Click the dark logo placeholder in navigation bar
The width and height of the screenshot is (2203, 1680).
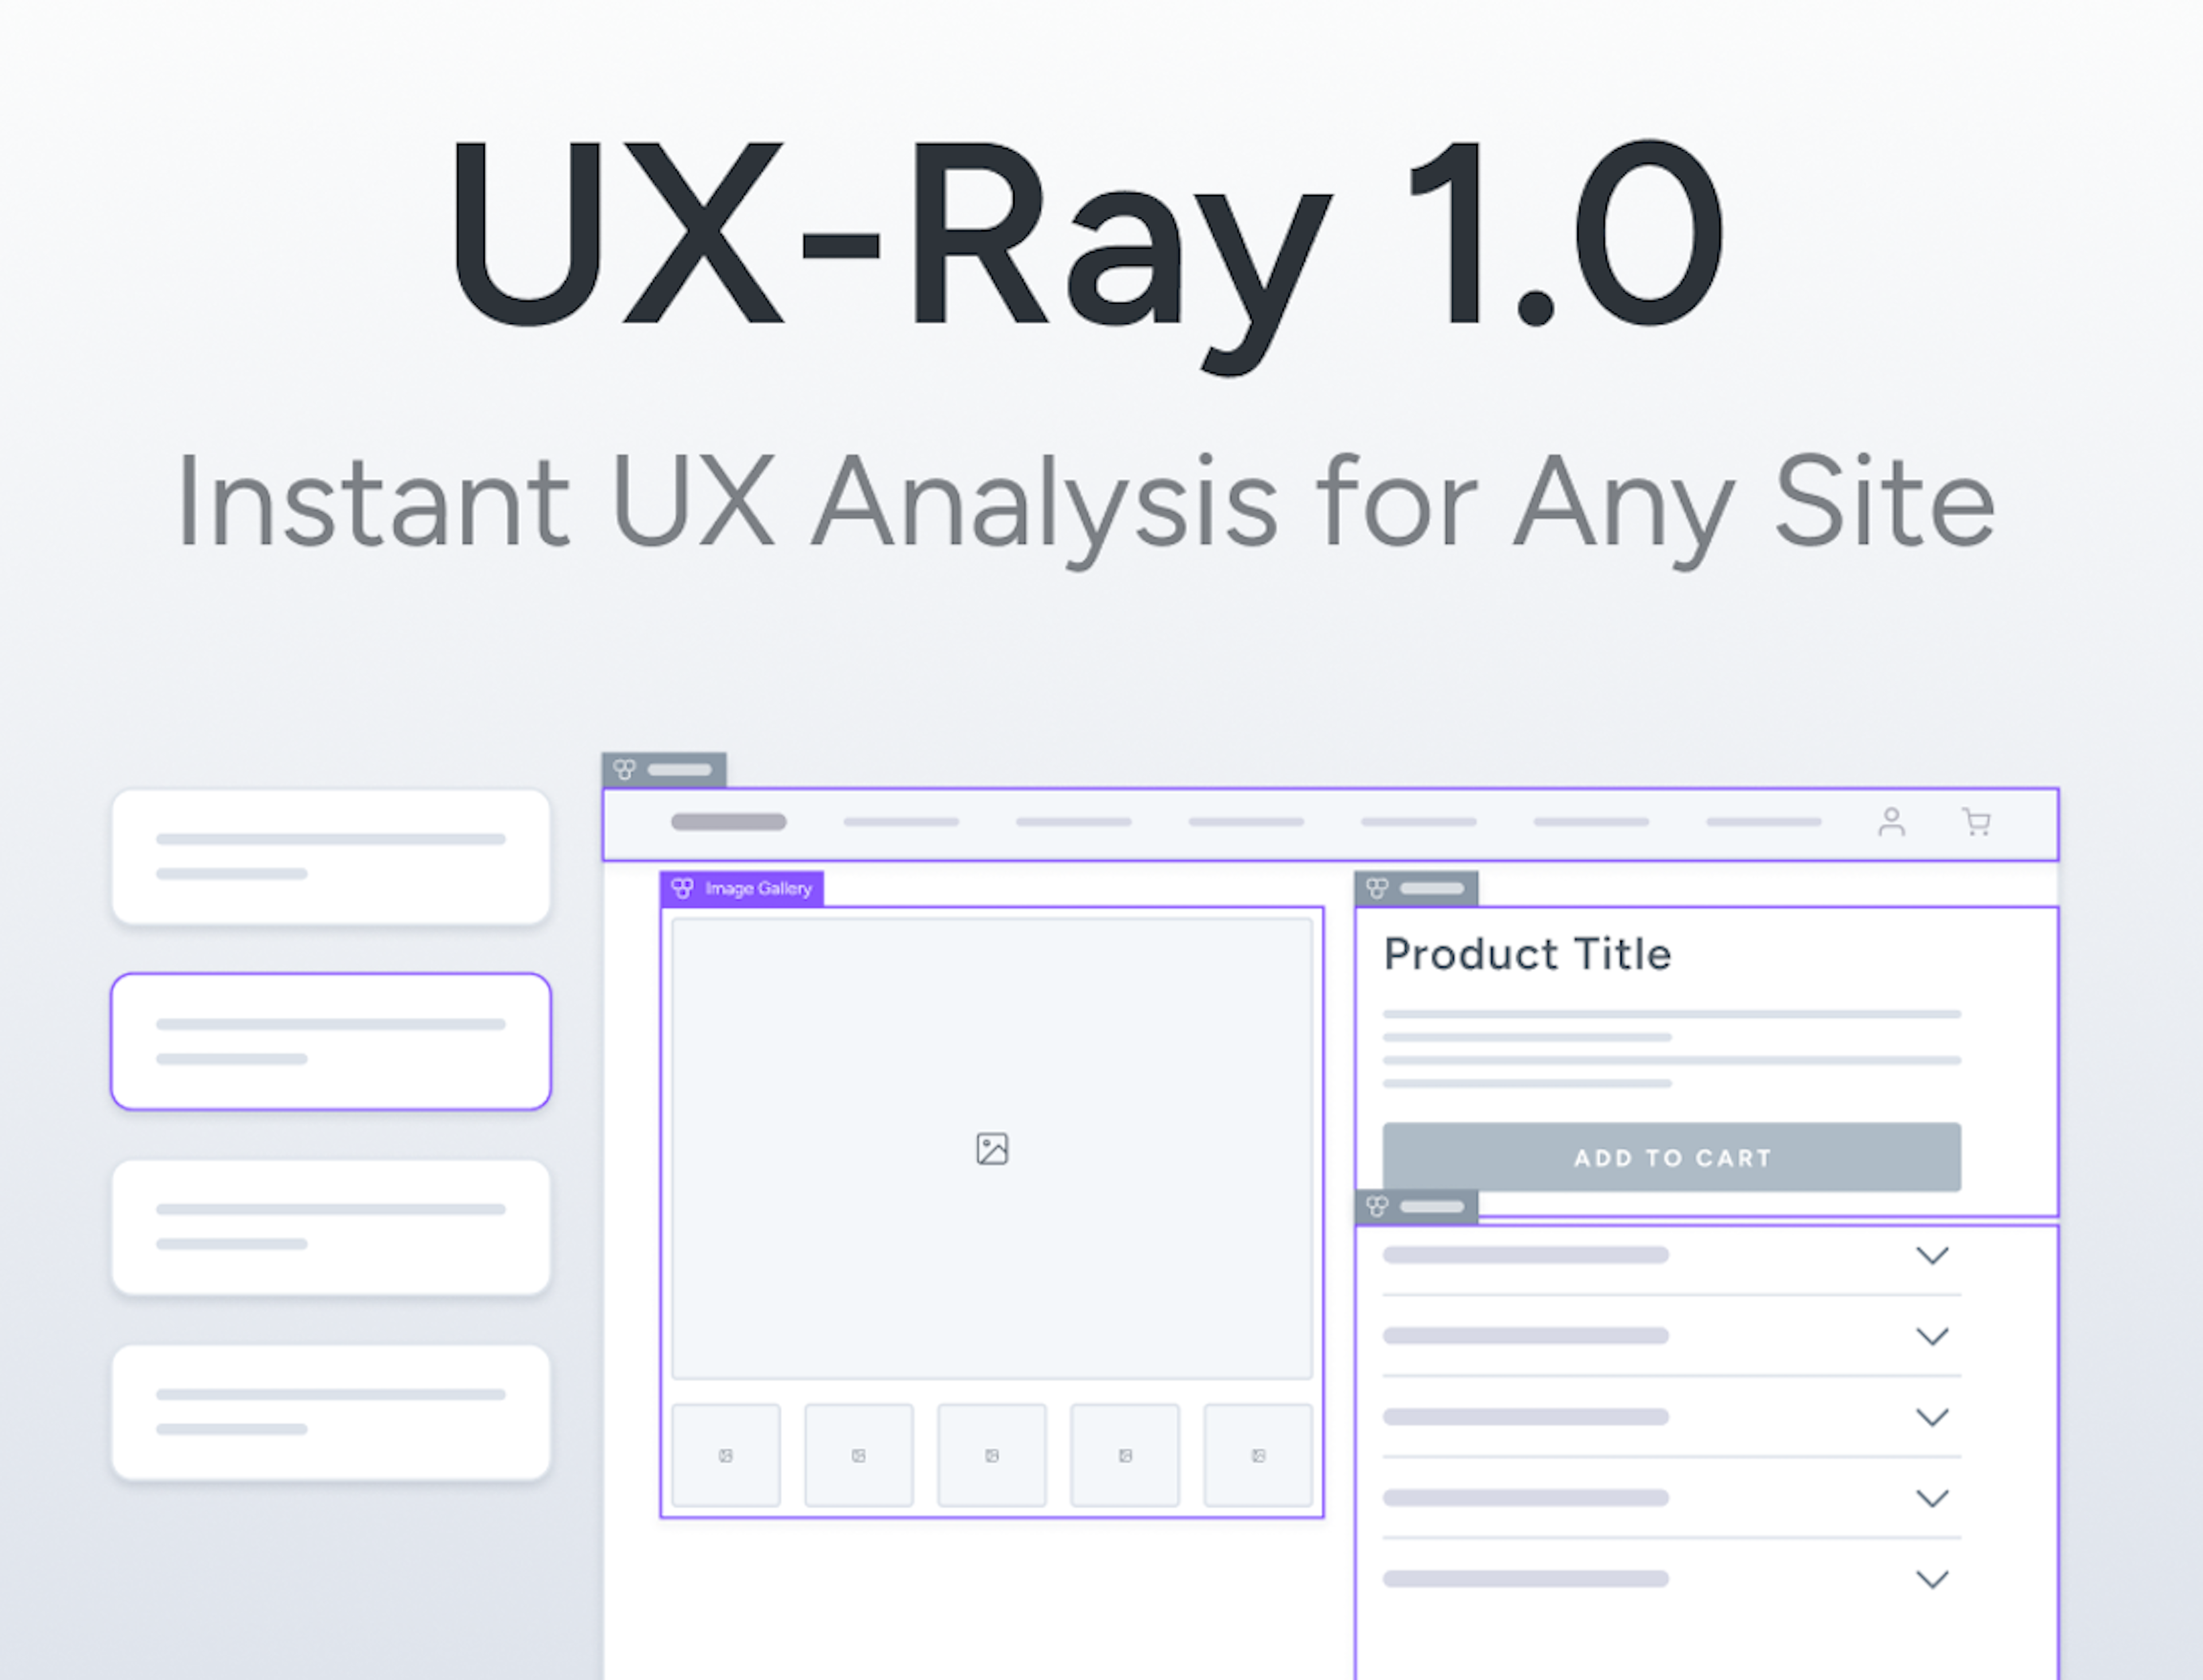(x=728, y=822)
